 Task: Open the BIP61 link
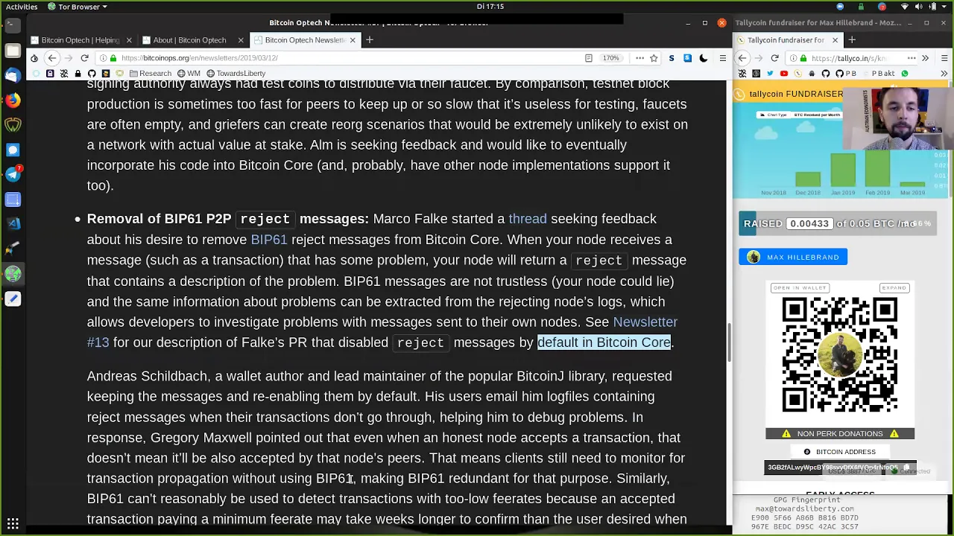coord(268,240)
